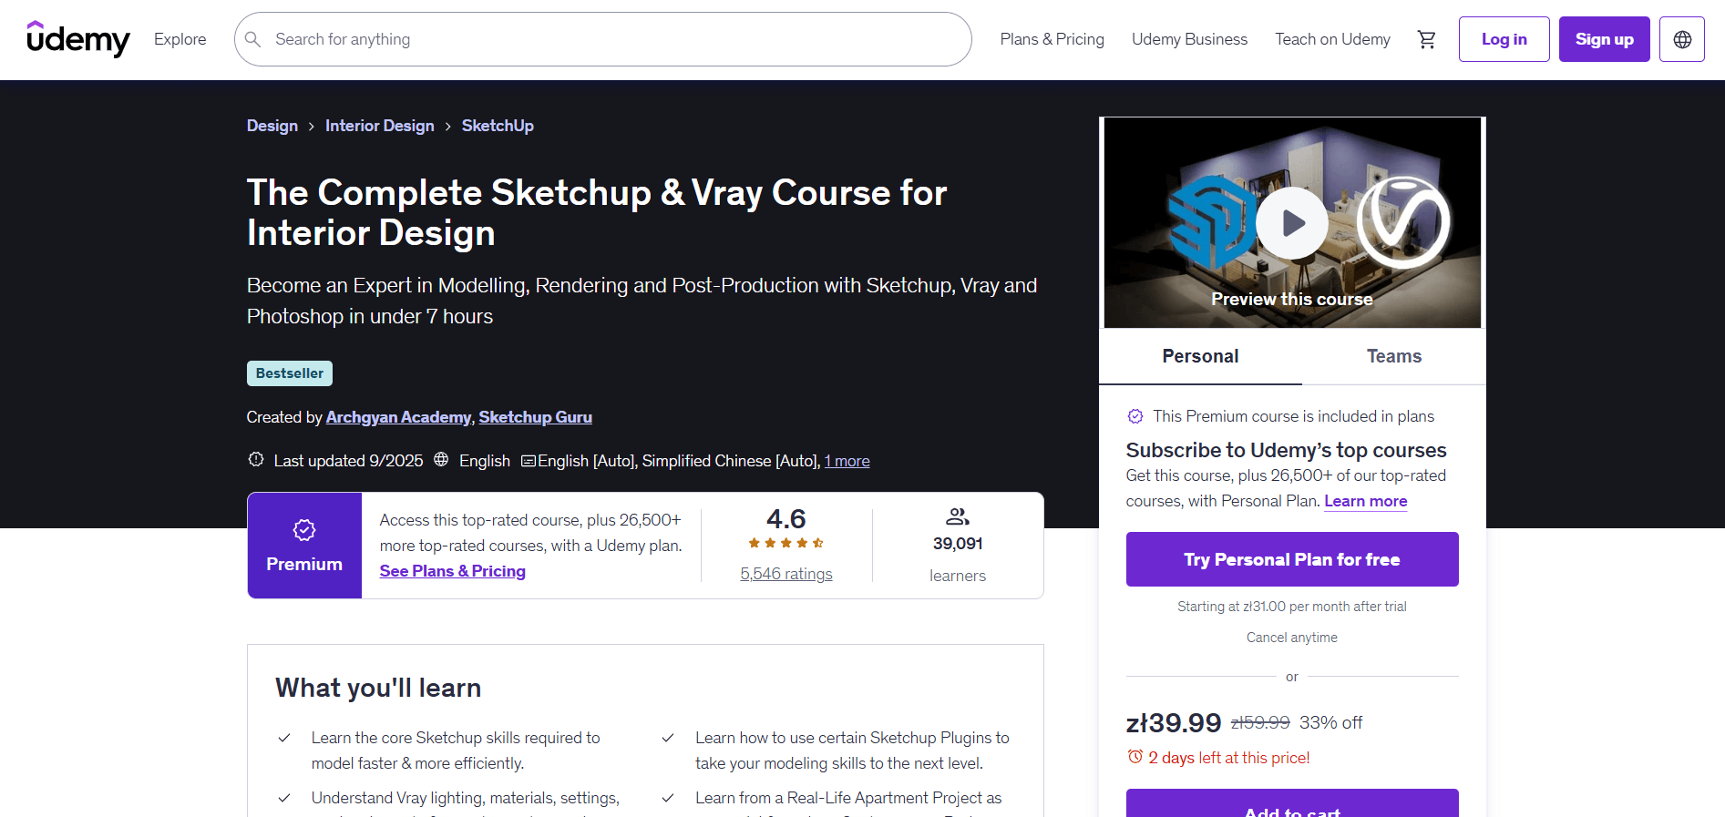Viewport: 1725px width, 817px height.
Task: Open Archgyan Academy instructor profile
Action: point(398,417)
